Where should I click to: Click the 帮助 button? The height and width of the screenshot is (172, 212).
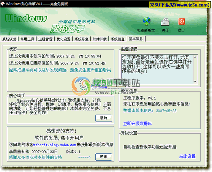click(104, 118)
